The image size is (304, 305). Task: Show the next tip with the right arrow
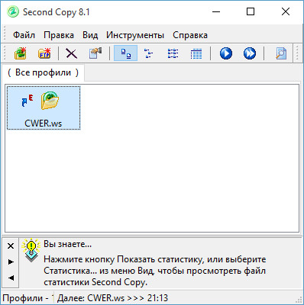tap(11, 262)
